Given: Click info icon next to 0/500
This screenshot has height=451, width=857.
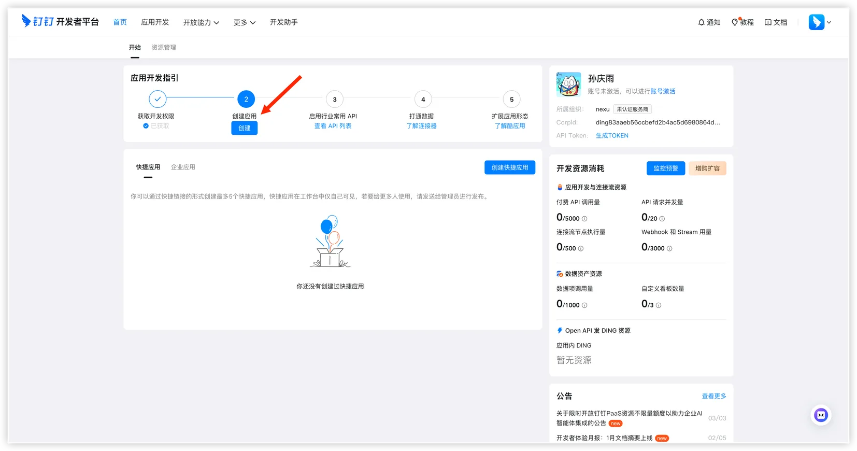Looking at the screenshot, I should [581, 249].
